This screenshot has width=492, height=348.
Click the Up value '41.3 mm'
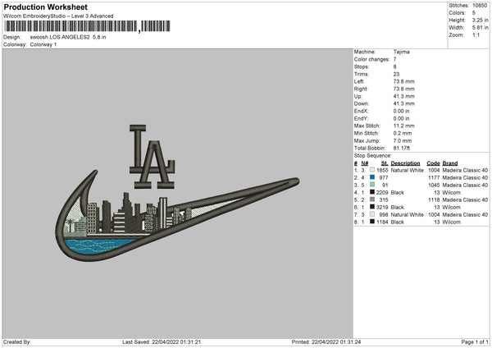pos(403,96)
